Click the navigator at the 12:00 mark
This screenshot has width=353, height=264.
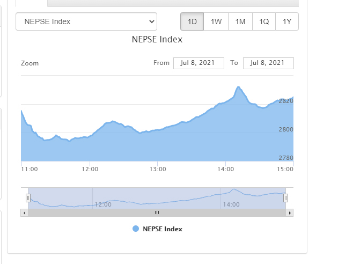[x=93, y=199]
